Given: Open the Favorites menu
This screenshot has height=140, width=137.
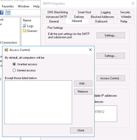Looking at the screenshot, I should tap(8, 6).
